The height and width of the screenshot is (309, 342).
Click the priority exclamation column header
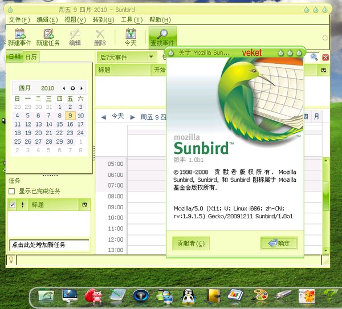[22, 205]
